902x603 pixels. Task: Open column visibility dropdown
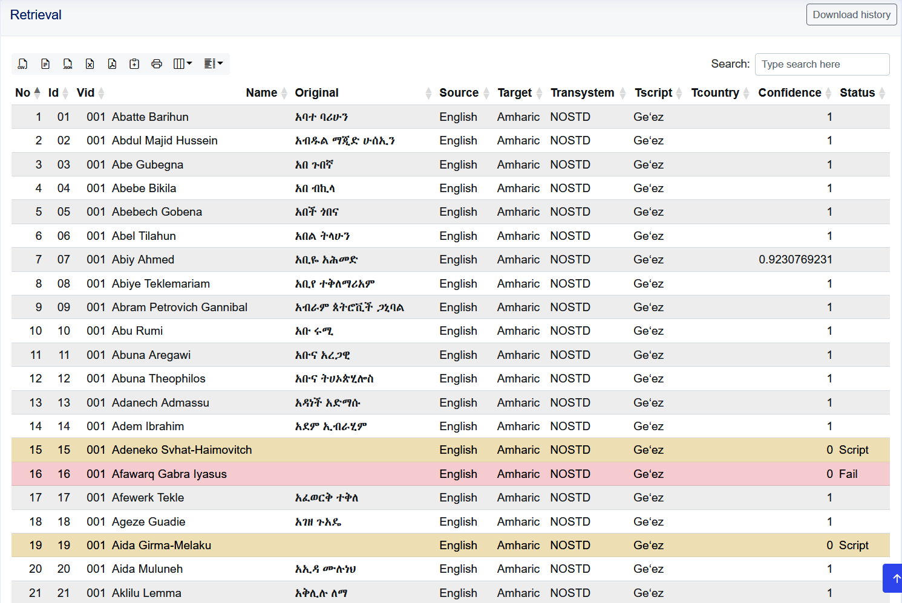pos(183,64)
